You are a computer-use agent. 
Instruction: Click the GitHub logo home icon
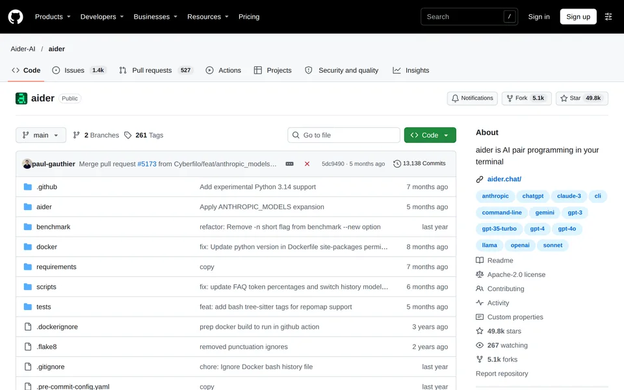click(16, 17)
